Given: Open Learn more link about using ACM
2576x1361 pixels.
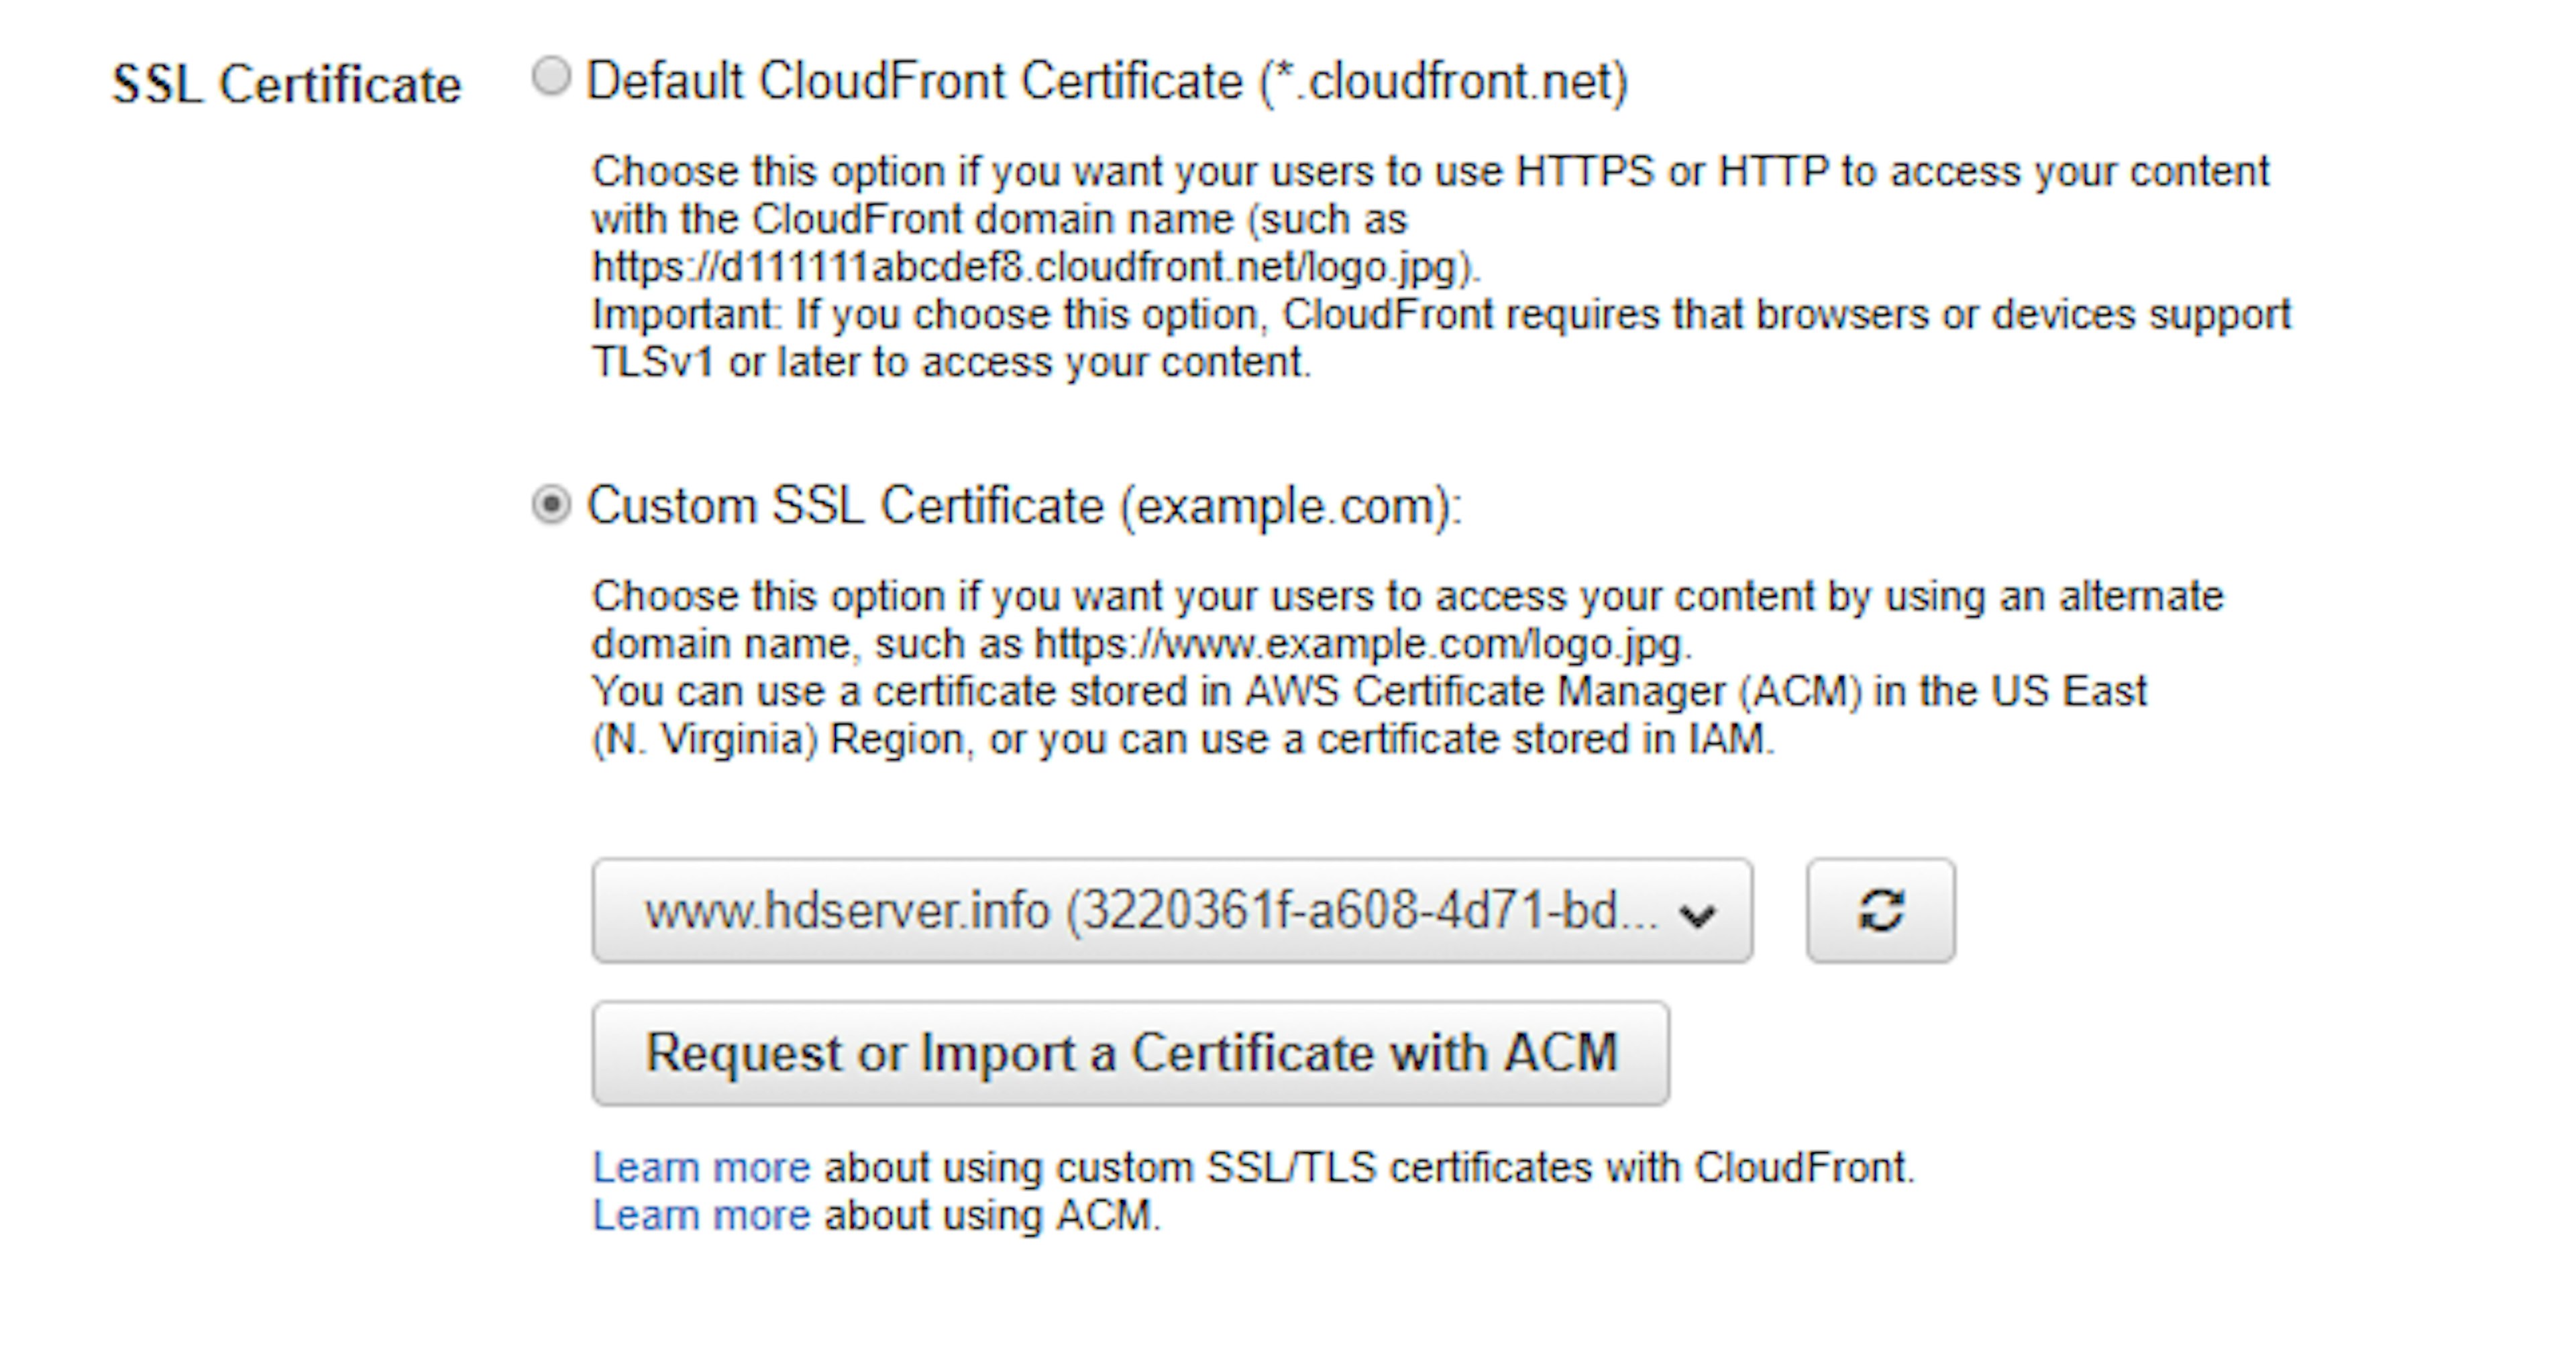Looking at the screenshot, I should [701, 1215].
